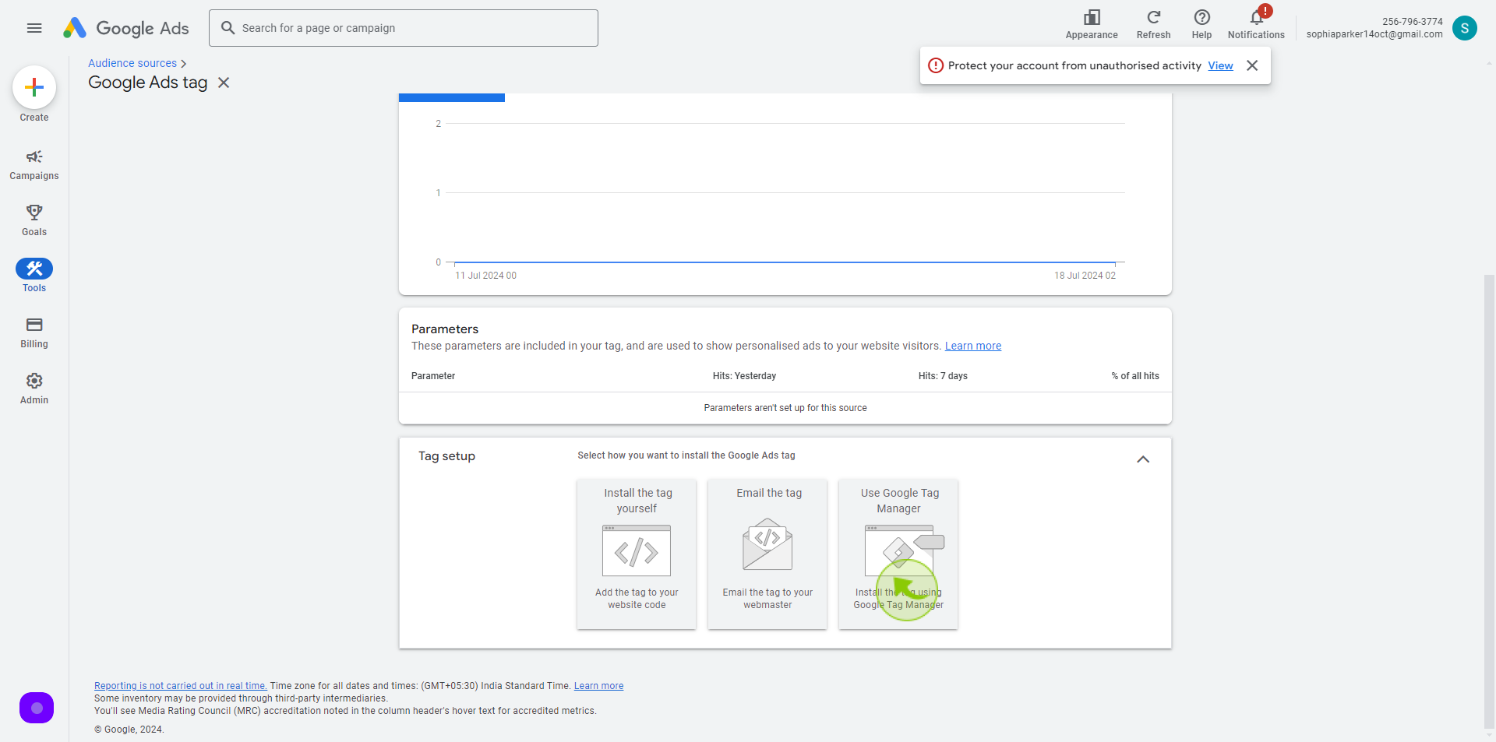Image resolution: width=1496 pixels, height=742 pixels.
Task: Click View link in the security alert
Action: [1220, 65]
